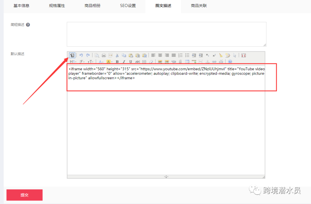Click the clear HTML broom icon

coord(221,55)
